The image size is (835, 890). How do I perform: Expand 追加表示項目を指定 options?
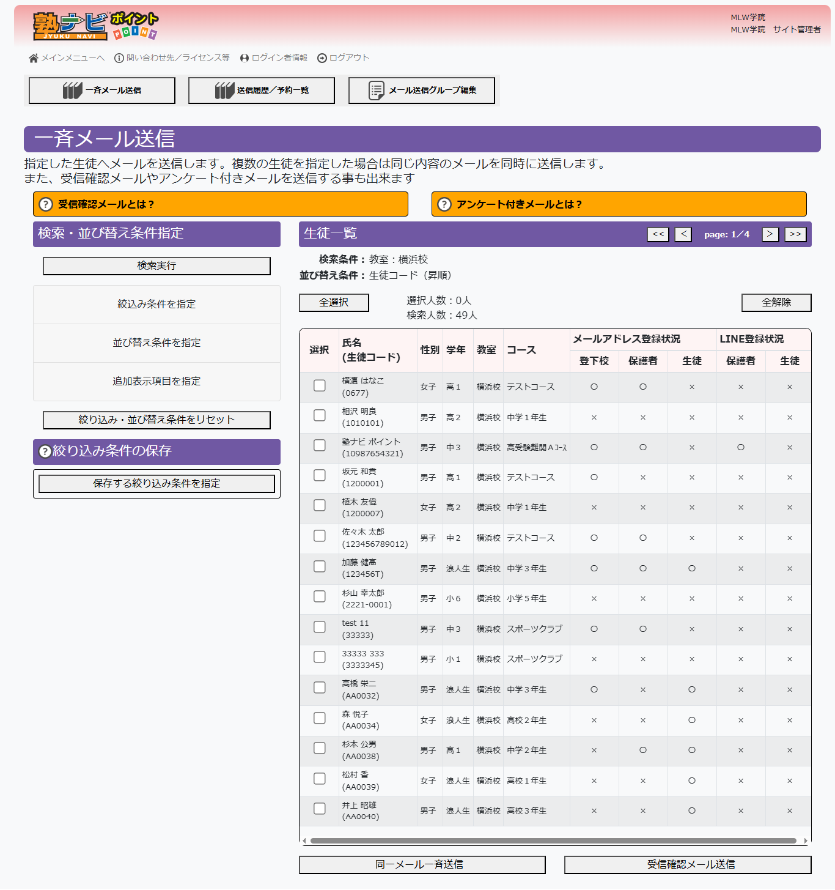coord(156,381)
